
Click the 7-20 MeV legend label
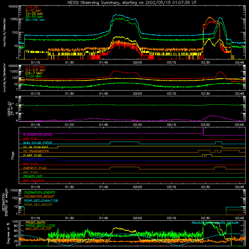point(34,76)
